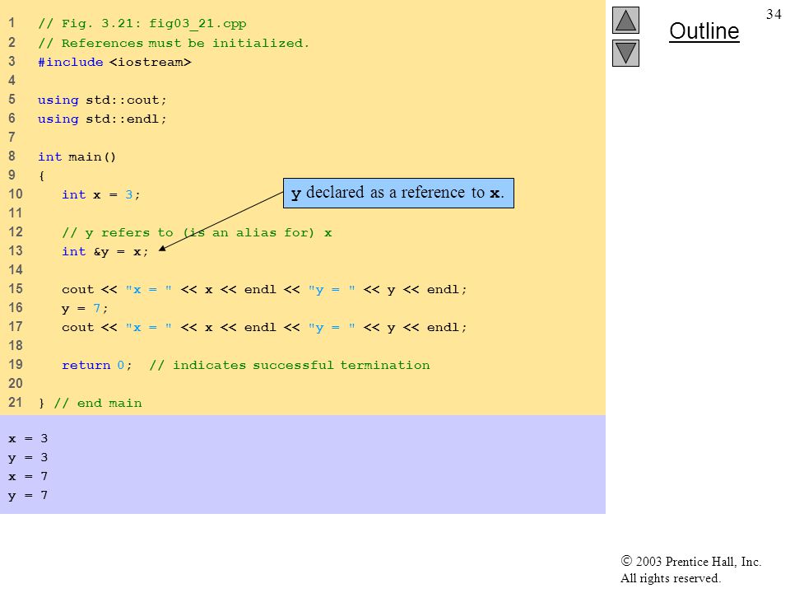The width and height of the screenshot is (790, 593).
Task: Click the comment 'References must be initialized.'
Action: pos(174,43)
